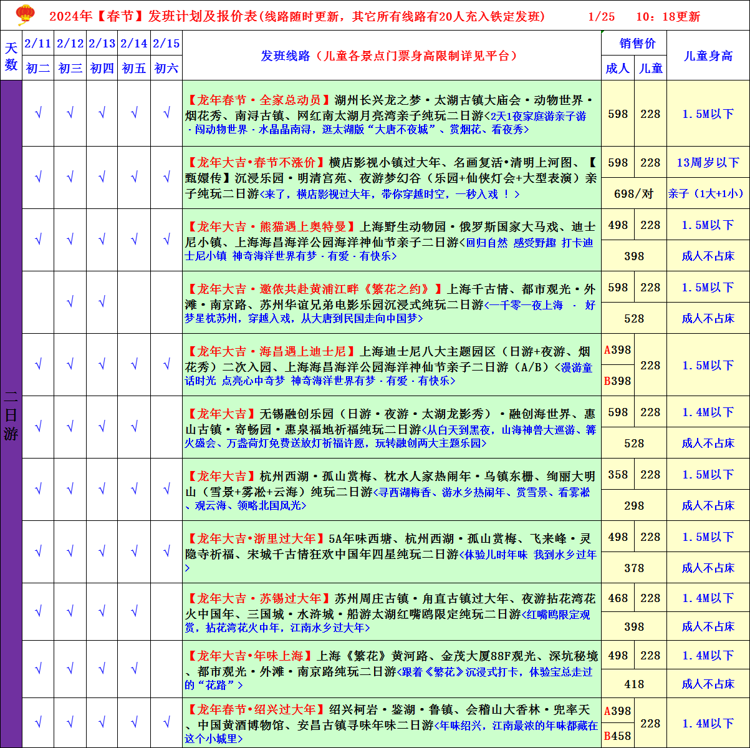Click the 初三 header cell
The height and width of the screenshot is (748, 750).
[x=70, y=69]
